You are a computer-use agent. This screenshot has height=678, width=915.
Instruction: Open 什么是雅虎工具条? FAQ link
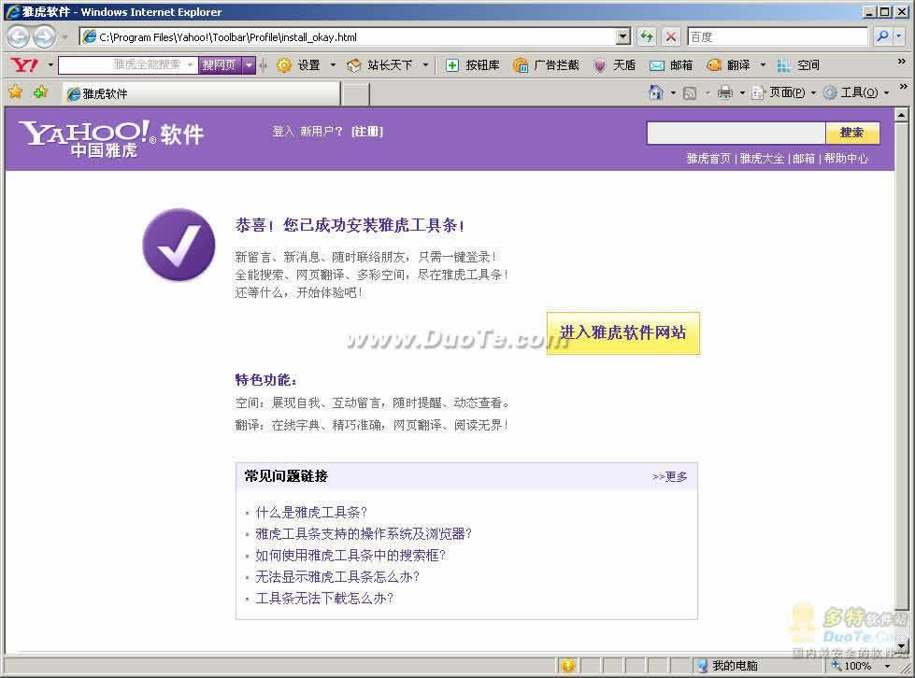(x=311, y=513)
